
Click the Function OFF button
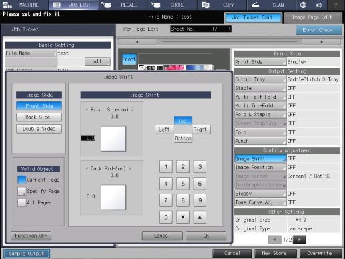click(x=31, y=236)
